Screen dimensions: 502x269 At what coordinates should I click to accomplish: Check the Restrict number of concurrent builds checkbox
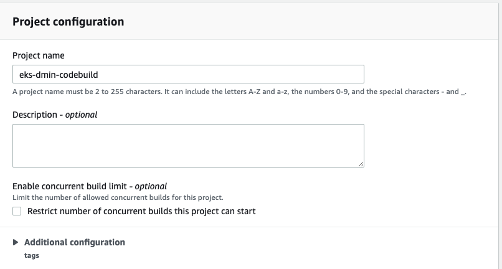coord(17,211)
